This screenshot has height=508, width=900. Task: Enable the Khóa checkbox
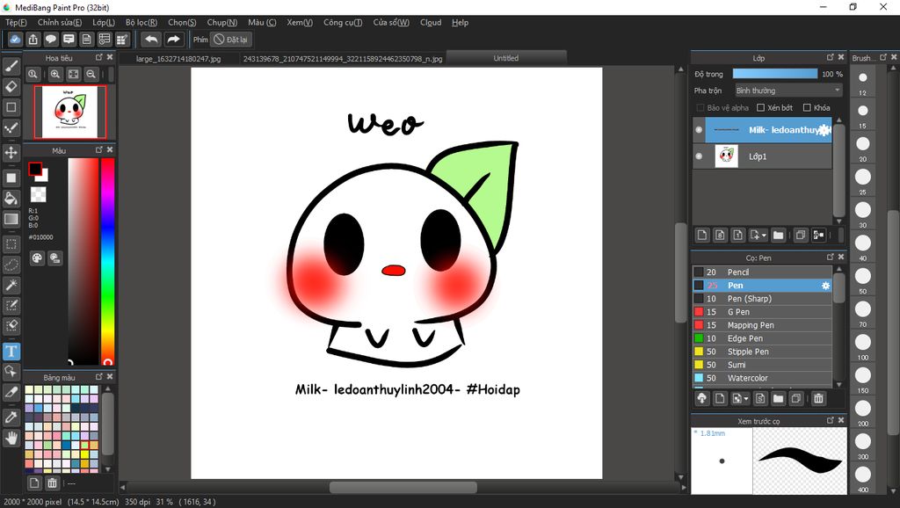pyautogui.click(x=807, y=107)
